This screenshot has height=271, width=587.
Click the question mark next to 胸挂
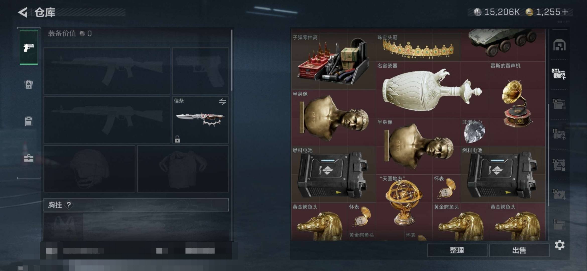pos(69,205)
